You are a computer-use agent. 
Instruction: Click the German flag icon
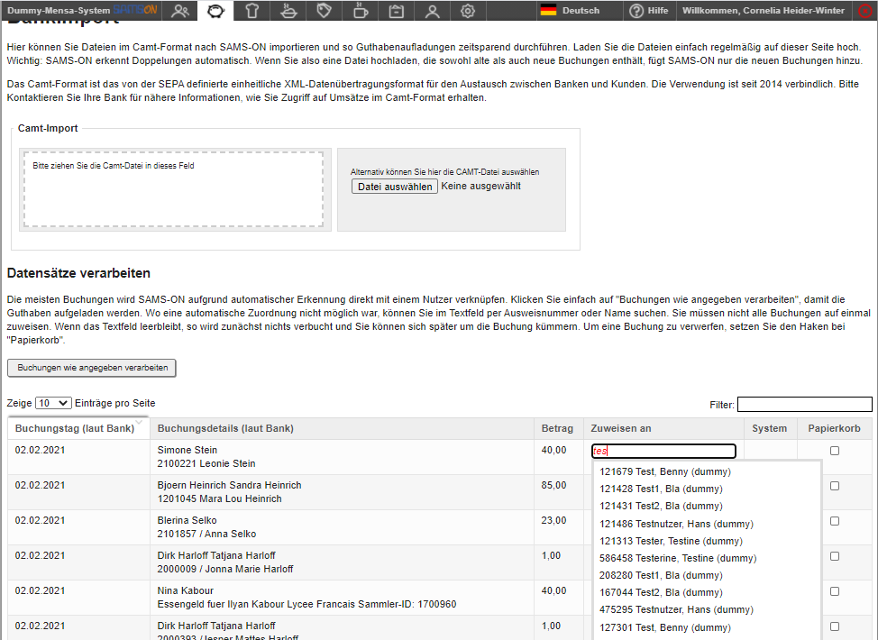pyautogui.click(x=548, y=10)
